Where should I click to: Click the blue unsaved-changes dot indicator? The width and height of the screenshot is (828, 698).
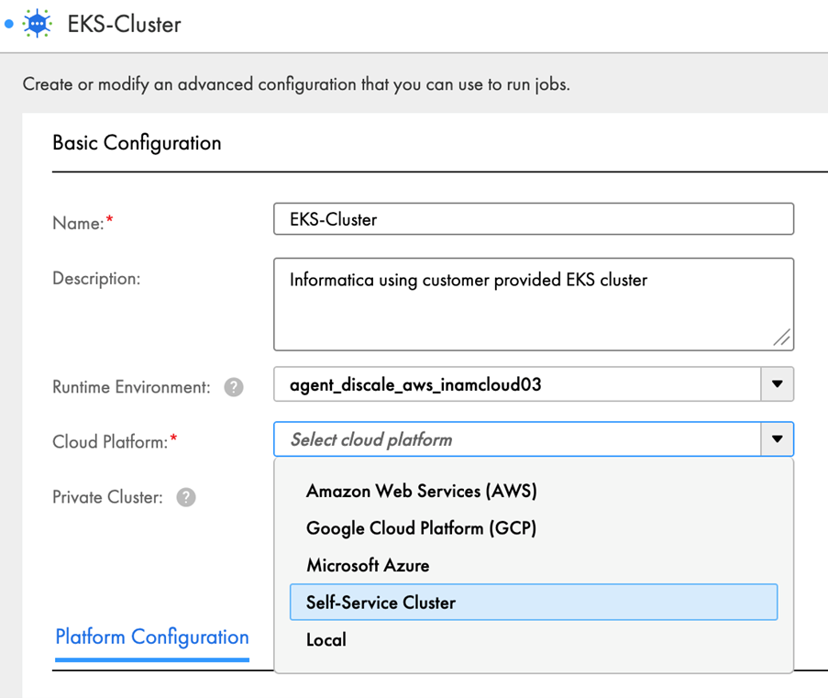(9, 23)
